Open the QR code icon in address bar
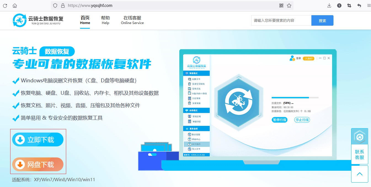The height and width of the screenshot is (187, 371). [x=281, y=6]
